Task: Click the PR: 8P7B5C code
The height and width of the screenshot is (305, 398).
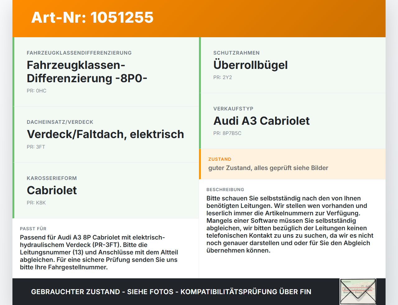Action: (x=227, y=133)
